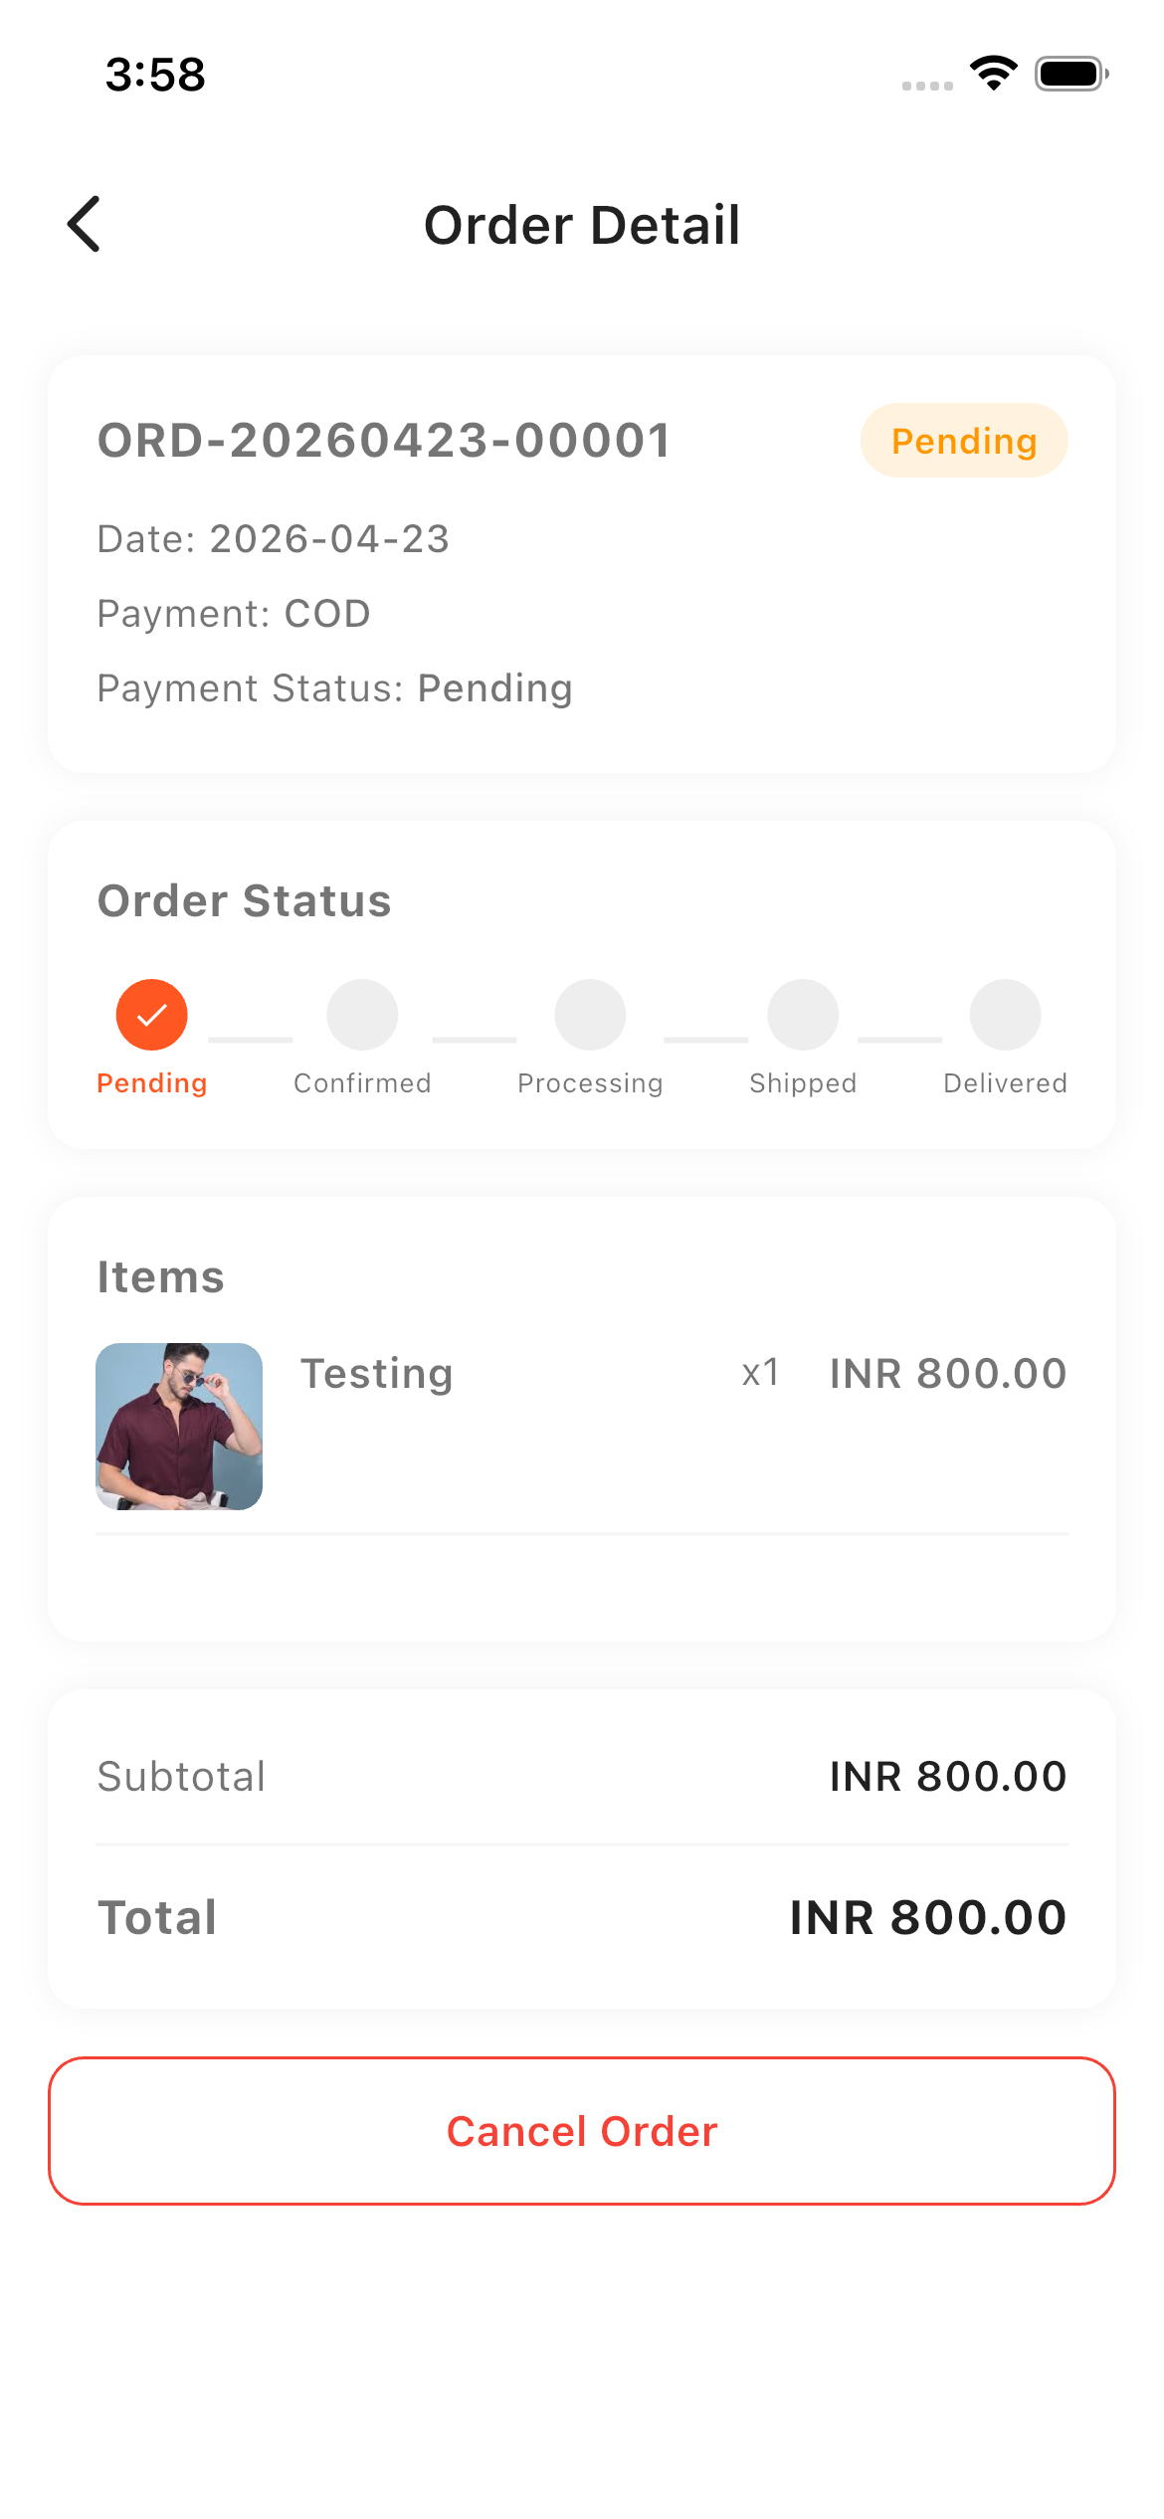Tap the Total amount INR 800.00
The image size is (1164, 2519).
pyautogui.click(x=927, y=1917)
